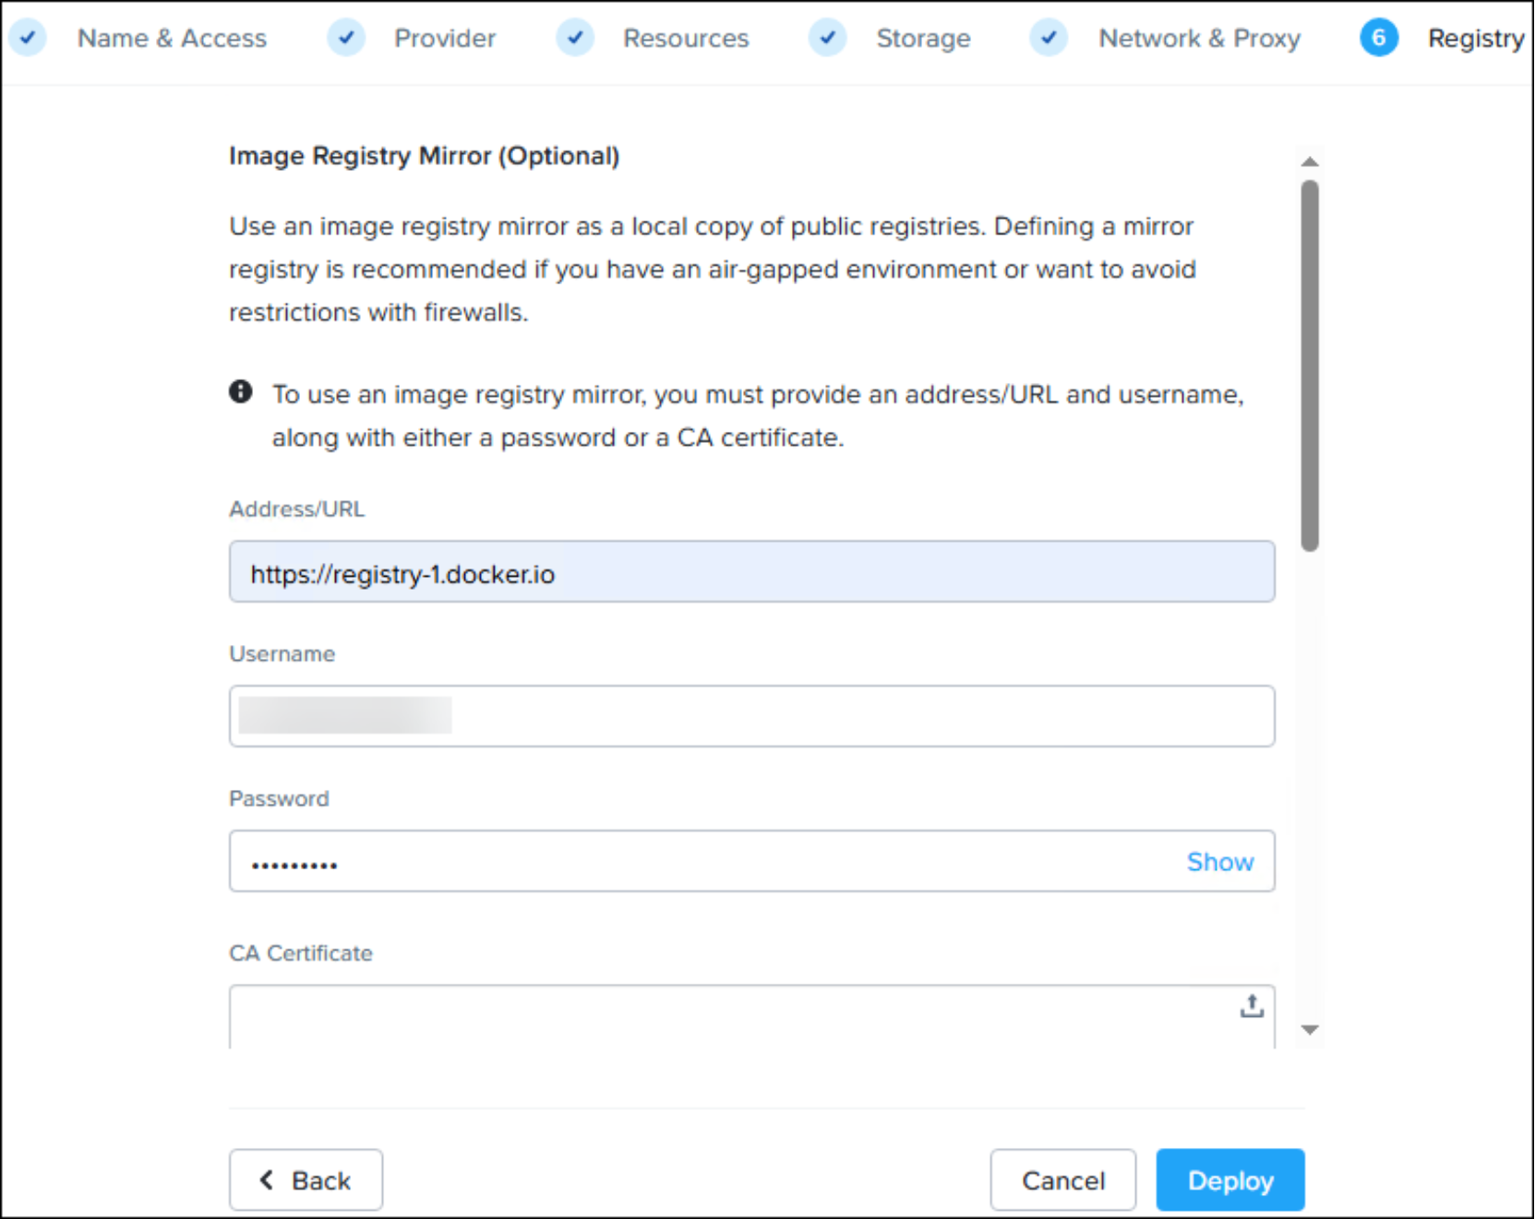Click the info icon beside mirror note
1535x1219 pixels.
pyautogui.click(x=241, y=391)
